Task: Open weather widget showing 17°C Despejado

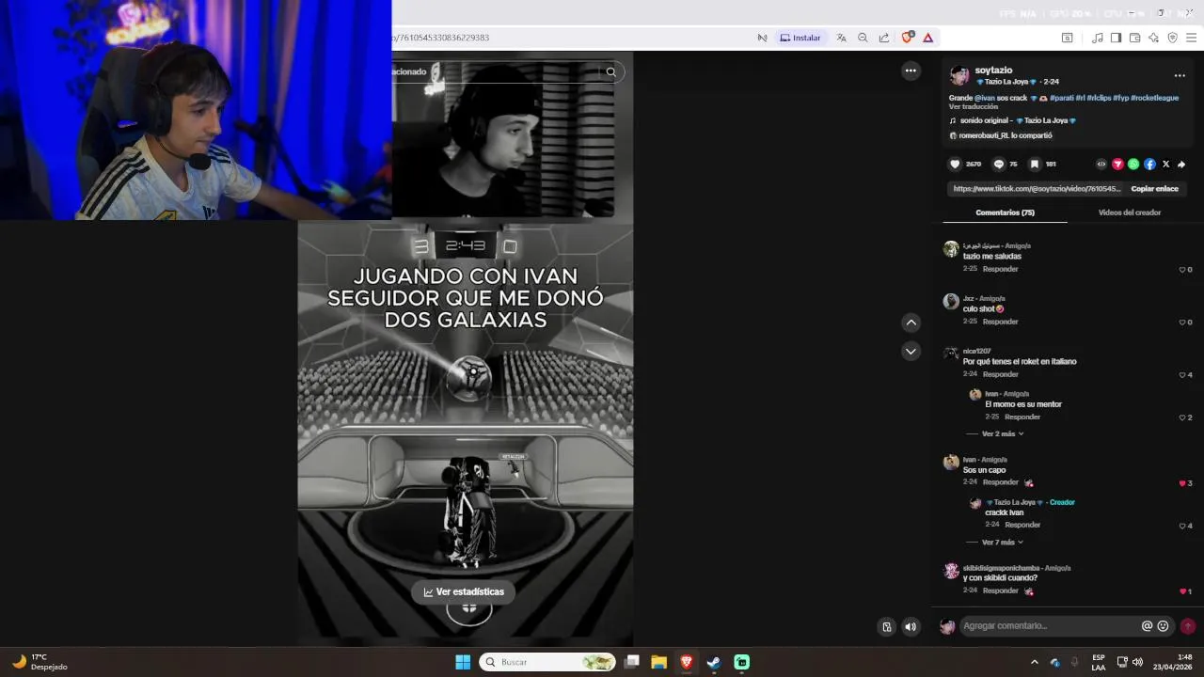Action: [40, 662]
